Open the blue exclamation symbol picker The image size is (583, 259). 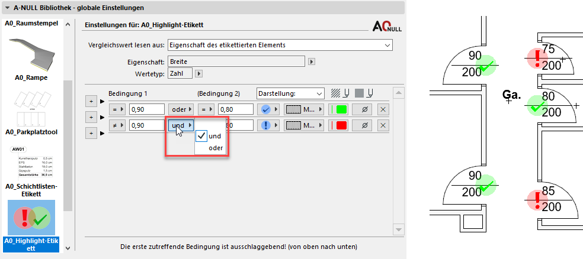267,125
